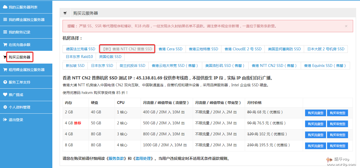This screenshot has width=360, height=168.
Task: Click the gear icon beside 个人资料管理
Action: [x=5, y=107]
